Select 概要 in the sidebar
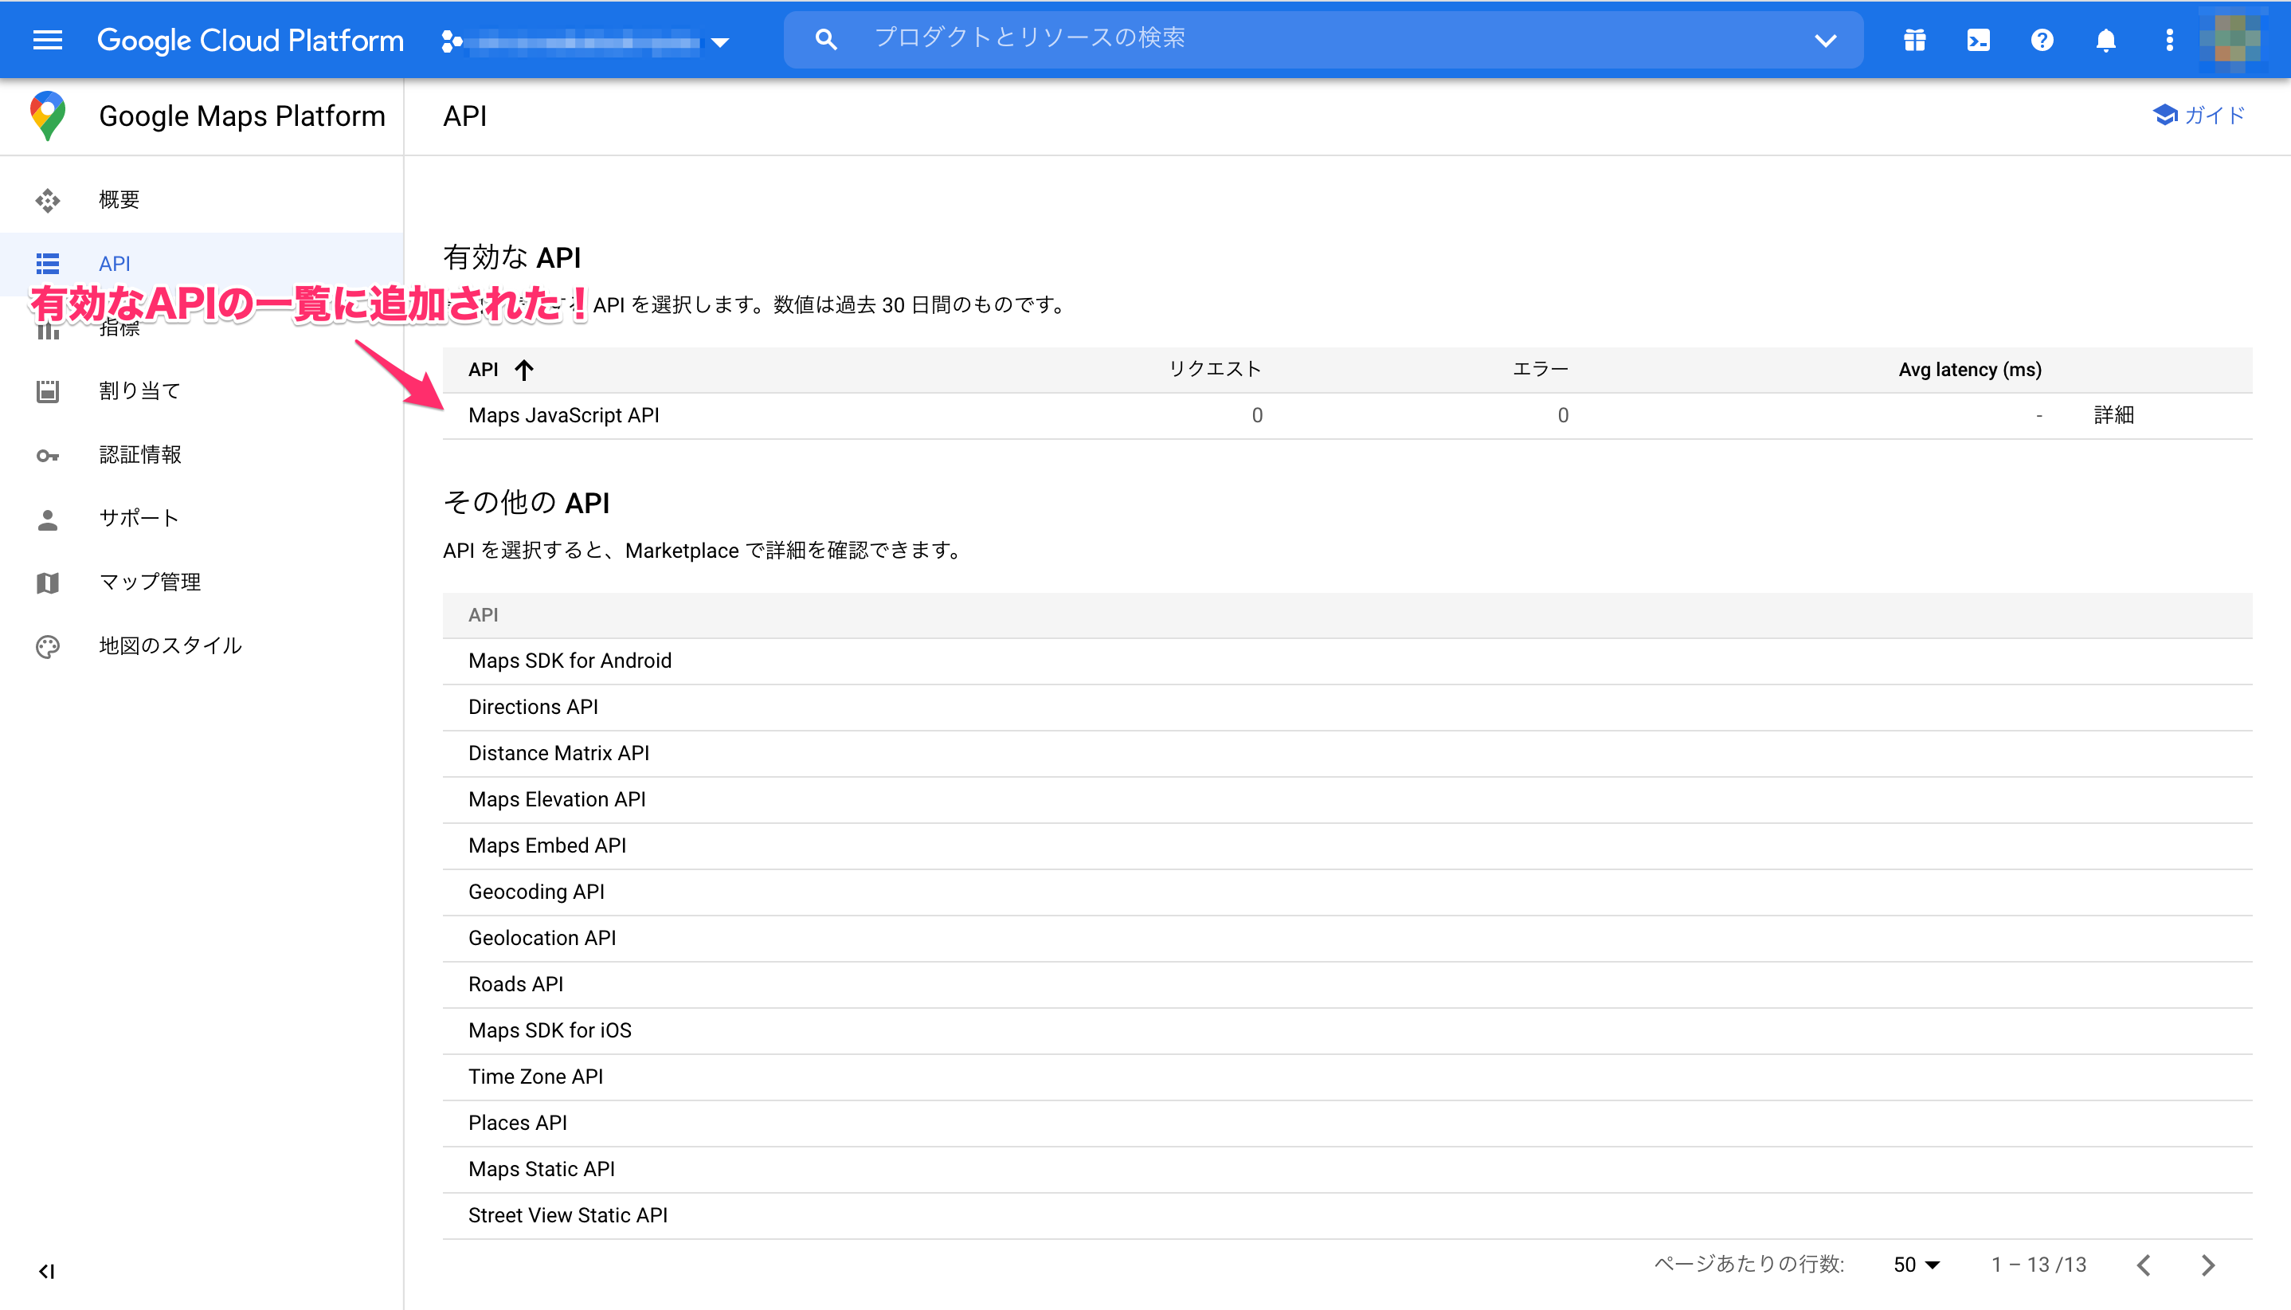Image resolution: width=2291 pixels, height=1310 pixels. pos(119,199)
